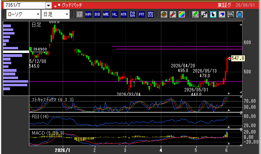Toggle the VWAP indicator button
Image resolution: width=261 pixels, height=154 pixels.
(80, 14)
